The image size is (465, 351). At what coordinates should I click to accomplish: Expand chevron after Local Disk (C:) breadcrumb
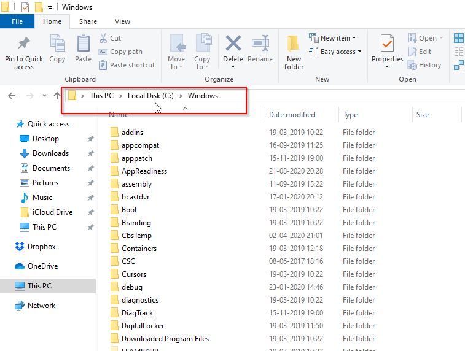pyautogui.click(x=181, y=96)
